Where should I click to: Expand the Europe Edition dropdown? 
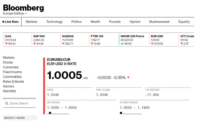click(15, 13)
